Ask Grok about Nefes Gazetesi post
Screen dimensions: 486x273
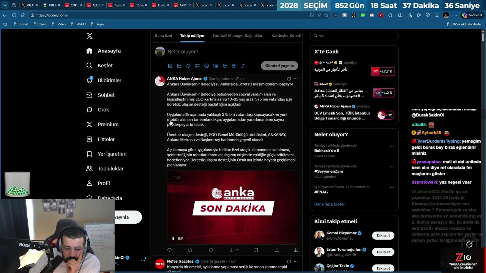[x=289, y=261]
